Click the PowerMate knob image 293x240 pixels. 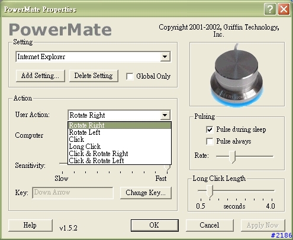coord(237,74)
